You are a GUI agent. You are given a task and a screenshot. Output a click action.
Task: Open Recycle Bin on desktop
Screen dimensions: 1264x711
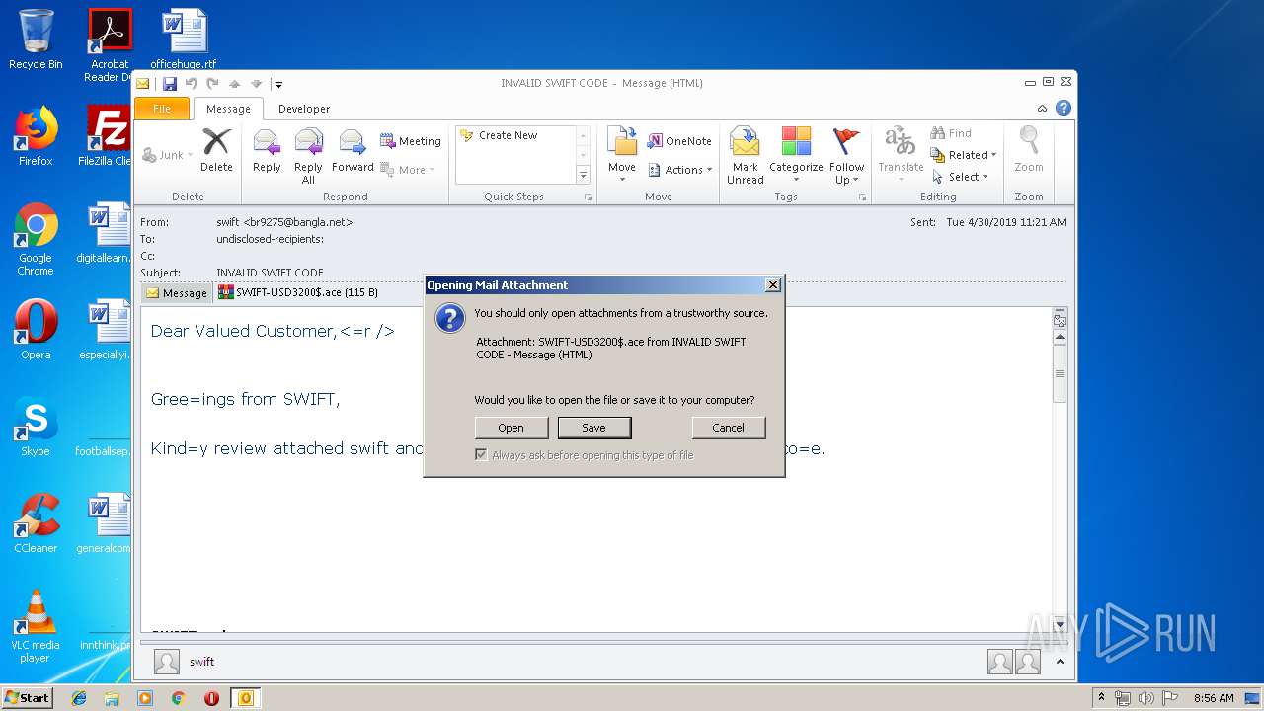(x=36, y=39)
